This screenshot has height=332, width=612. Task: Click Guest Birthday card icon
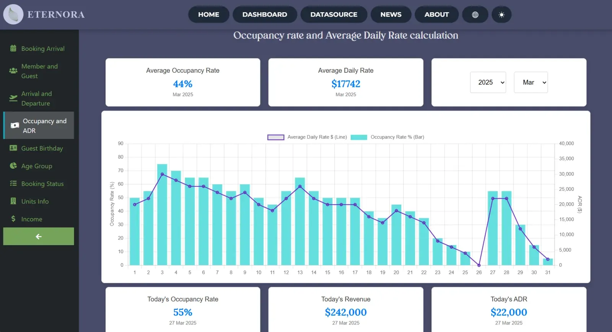[x=13, y=148]
